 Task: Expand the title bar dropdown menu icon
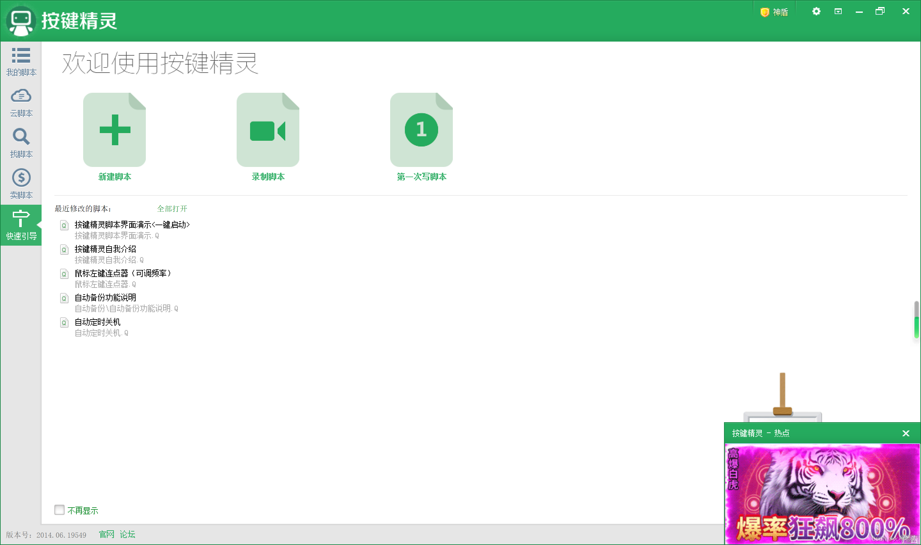pyautogui.click(x=838, y=12)
